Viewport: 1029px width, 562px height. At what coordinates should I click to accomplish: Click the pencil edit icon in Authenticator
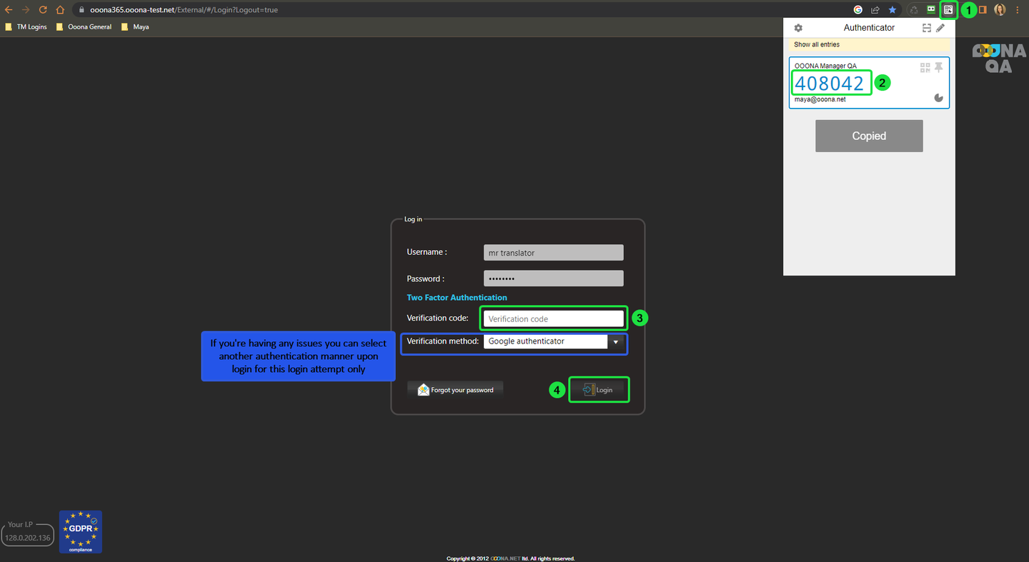point(940,28)
